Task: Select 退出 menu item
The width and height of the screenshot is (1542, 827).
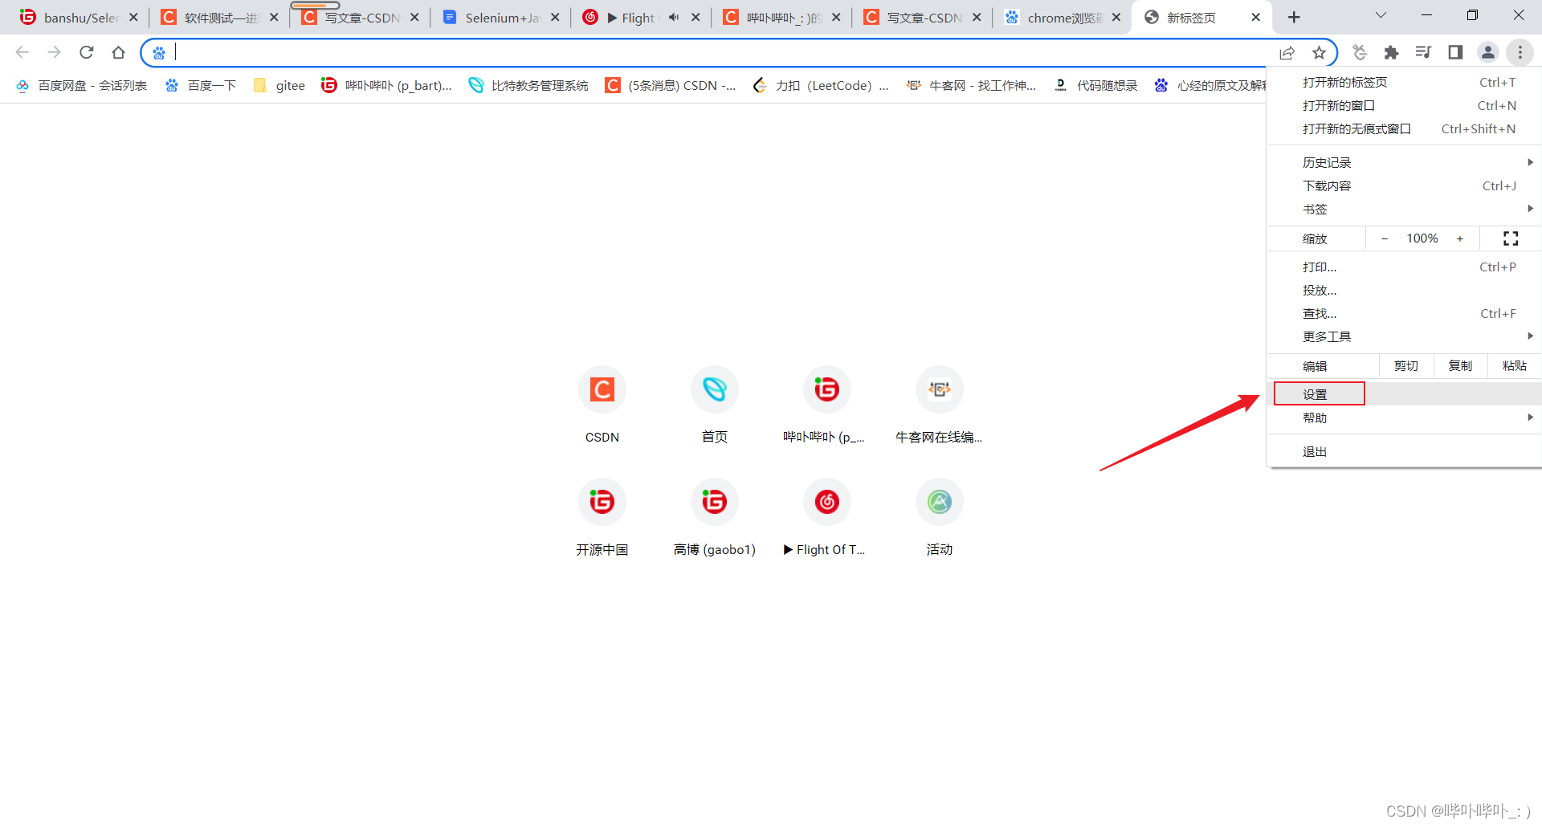Action: point(1404,451)
